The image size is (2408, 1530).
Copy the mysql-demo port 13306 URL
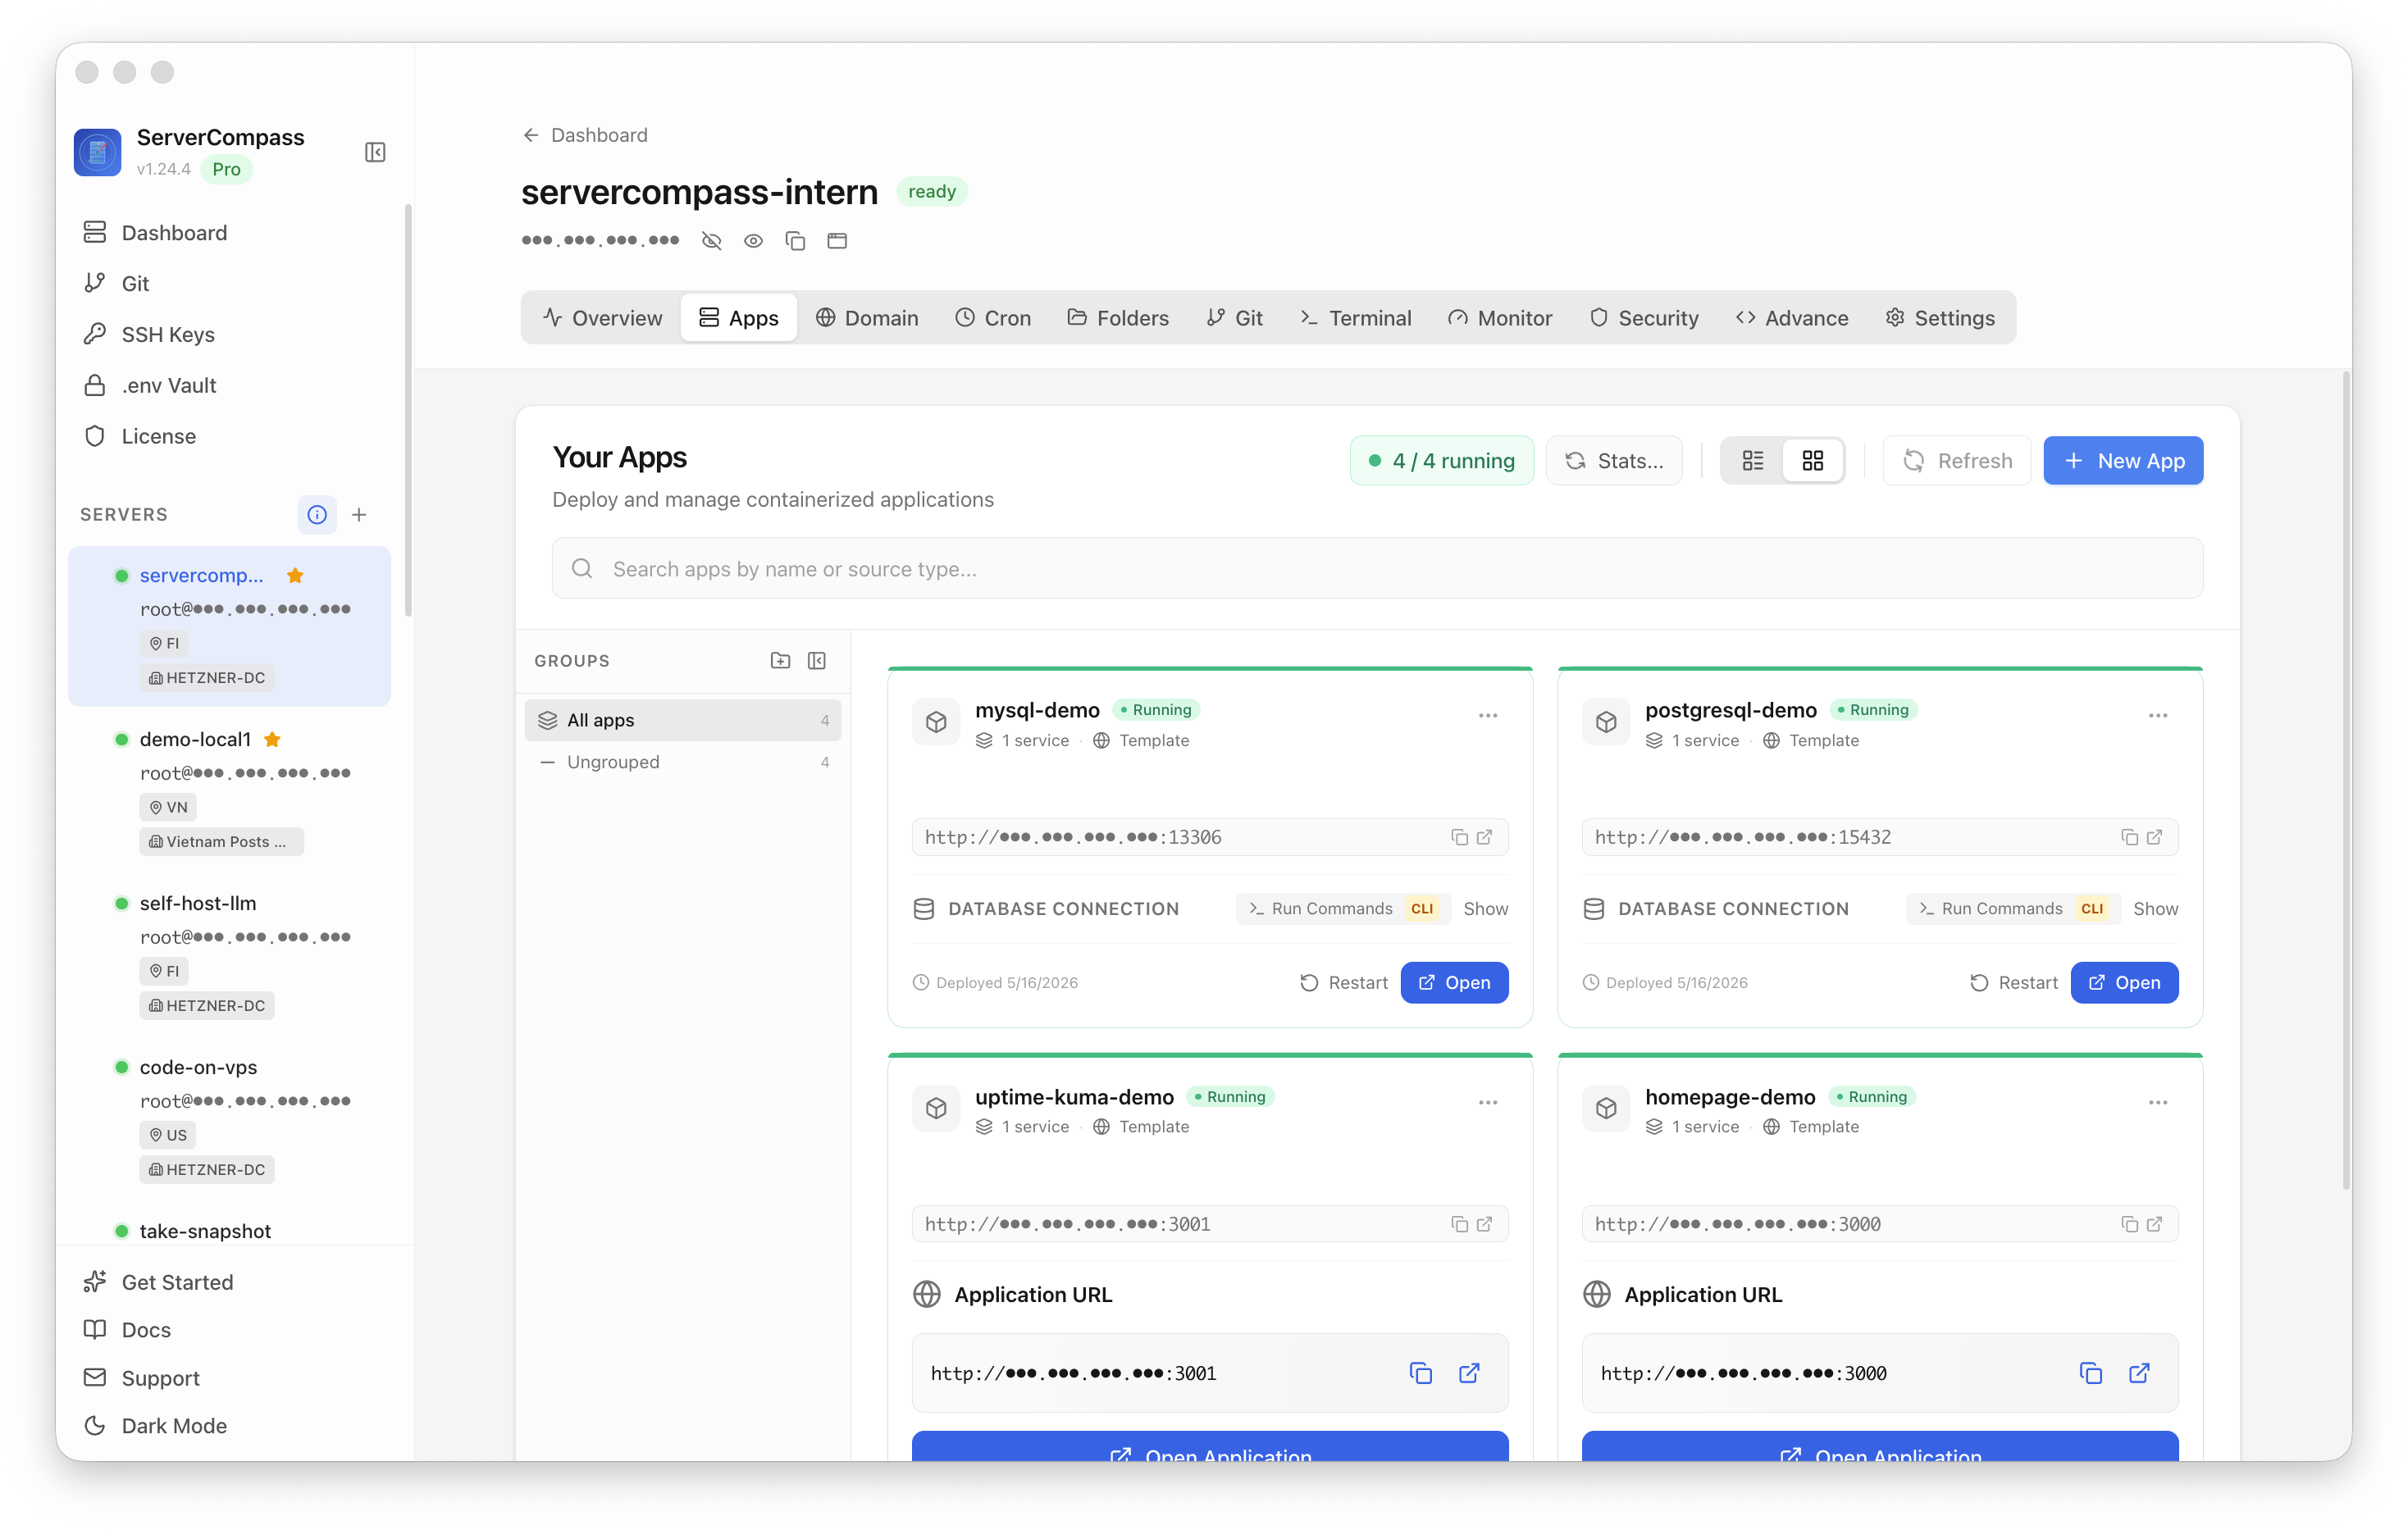1459,838
